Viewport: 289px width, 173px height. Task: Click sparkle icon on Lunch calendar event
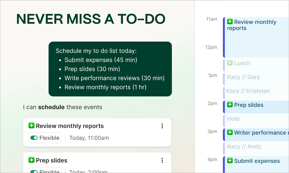pyautogui.click(x=230, y=63)
